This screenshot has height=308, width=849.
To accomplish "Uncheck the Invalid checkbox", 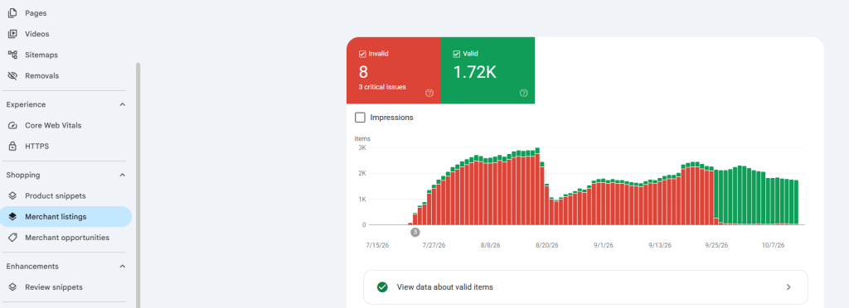I will pyautogui.click(x=362, y=54).
